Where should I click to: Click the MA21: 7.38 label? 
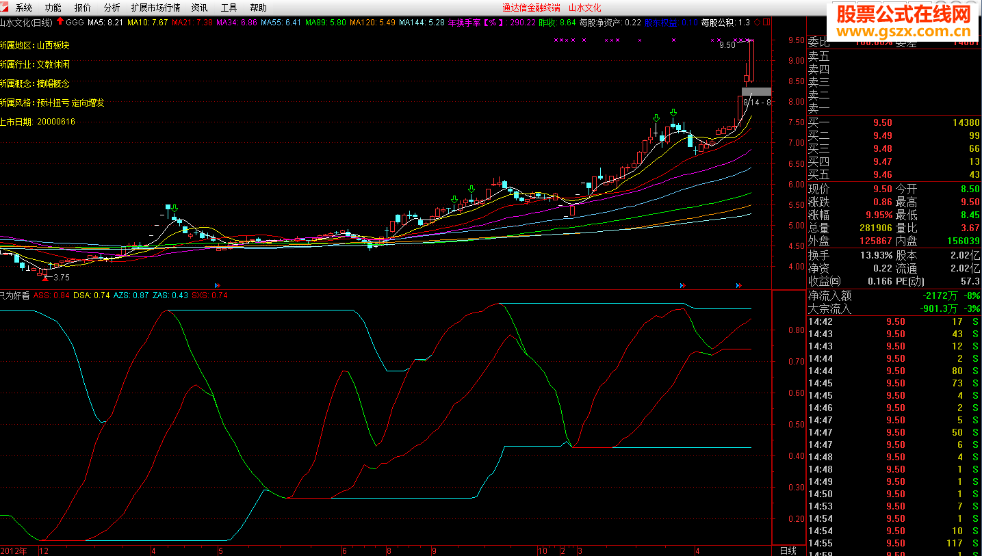pyautogui.click(x=192, y=23)
